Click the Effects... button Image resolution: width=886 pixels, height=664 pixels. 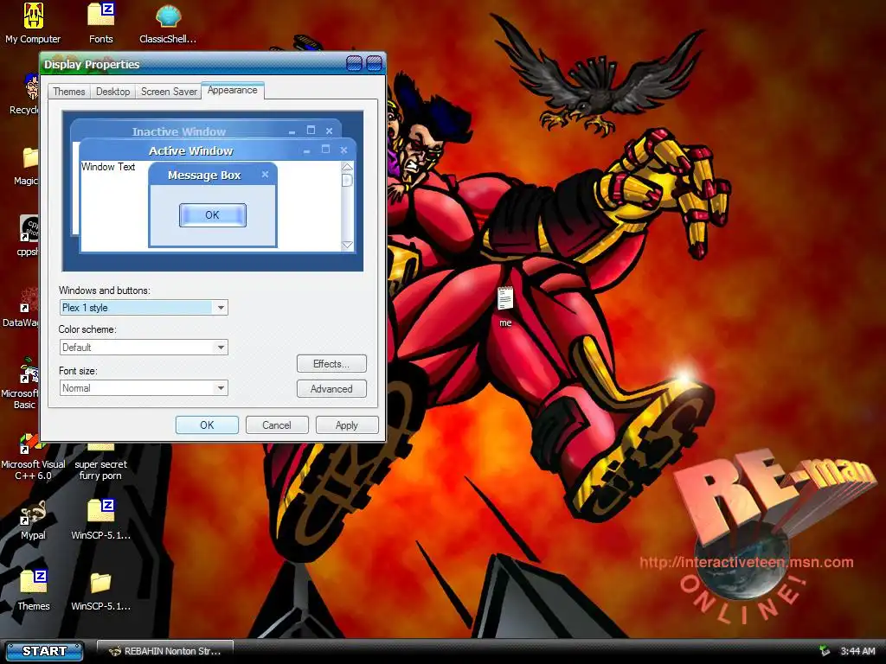[x=331, y=364]
